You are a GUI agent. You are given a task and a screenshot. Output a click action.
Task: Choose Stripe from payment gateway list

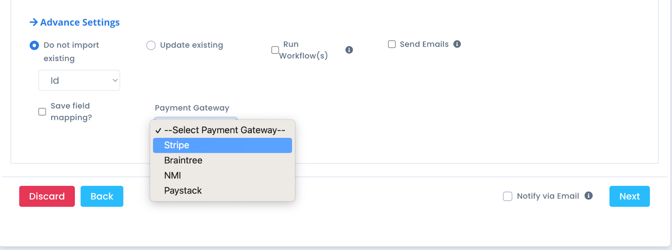[223, 145]
